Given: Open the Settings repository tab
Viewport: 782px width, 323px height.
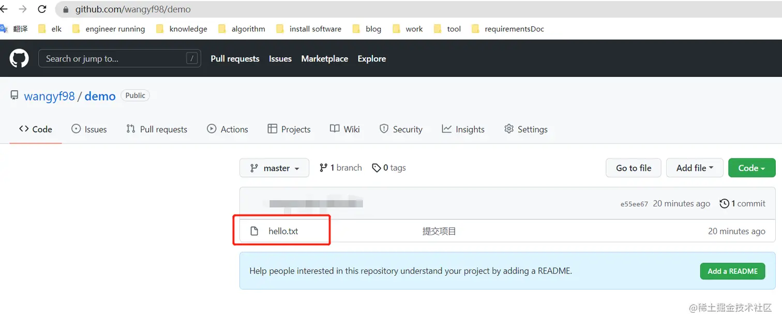Looking at the screenshot, I should pos(525,129).
